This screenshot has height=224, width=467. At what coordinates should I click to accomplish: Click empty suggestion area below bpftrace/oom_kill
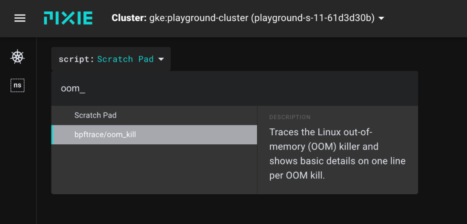tap(154, 169)
